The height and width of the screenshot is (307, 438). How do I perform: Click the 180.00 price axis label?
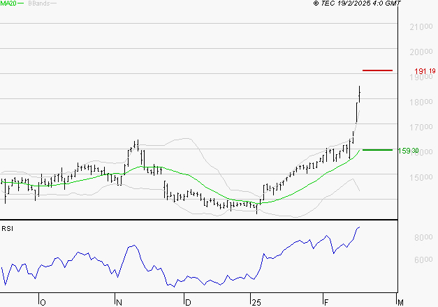click(421, 102)
